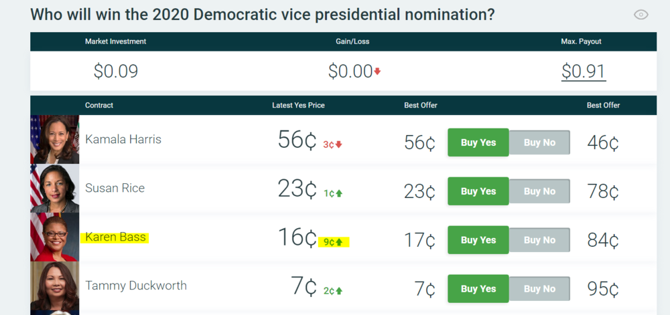Screen dimensions: 670x315
Task: Open the $0.91 Max. Payout link
Action: tap(584, 72)
